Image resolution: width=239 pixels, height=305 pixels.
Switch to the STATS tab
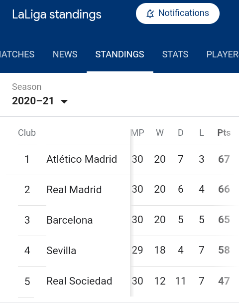pos(175,54)
